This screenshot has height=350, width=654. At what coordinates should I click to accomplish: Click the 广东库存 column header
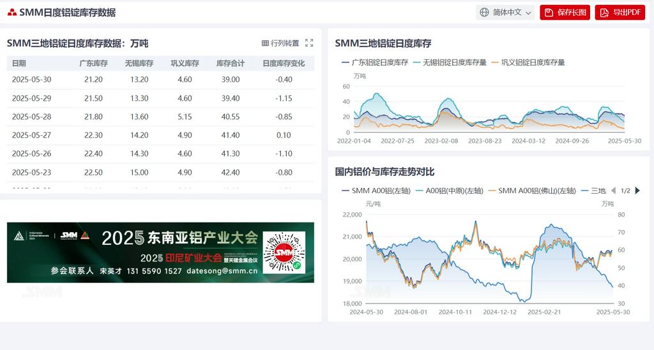point(93,63)
